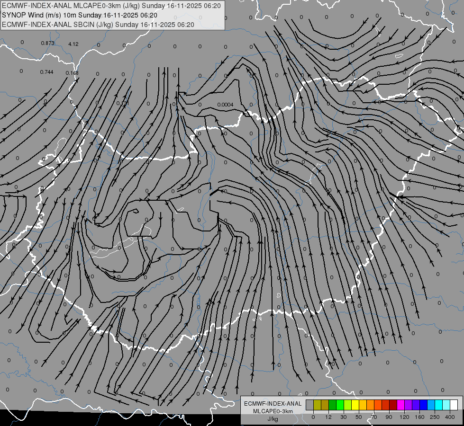Click the white legend swatch
Image resolution: width=464 pixels, height=426 pixels.
pos(454,405)
